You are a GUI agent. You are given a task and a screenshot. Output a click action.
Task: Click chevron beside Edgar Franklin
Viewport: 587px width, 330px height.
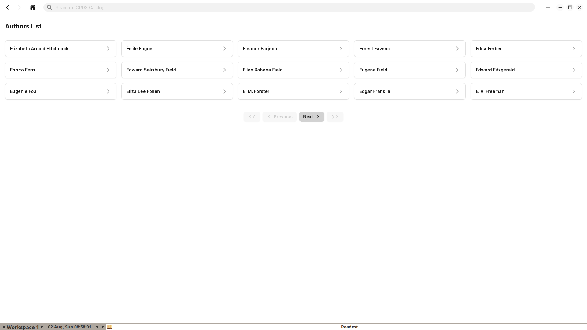coord(457,91)
